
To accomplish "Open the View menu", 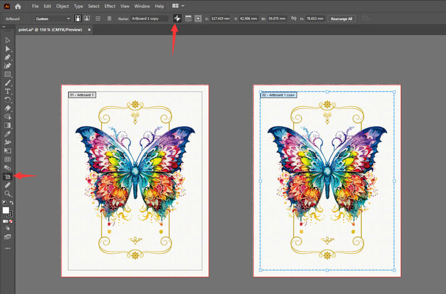I will 125,6.
